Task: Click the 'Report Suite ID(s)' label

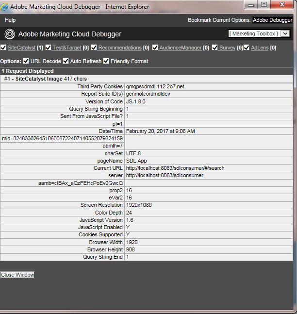Action: 102,94
